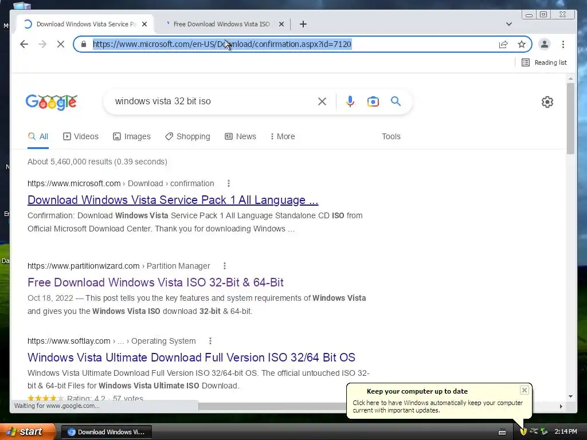Image resolution: width=587 pixels, height=440 pixels.
Task: Stop loading the page with X button
Action: [x=61, y=44]
